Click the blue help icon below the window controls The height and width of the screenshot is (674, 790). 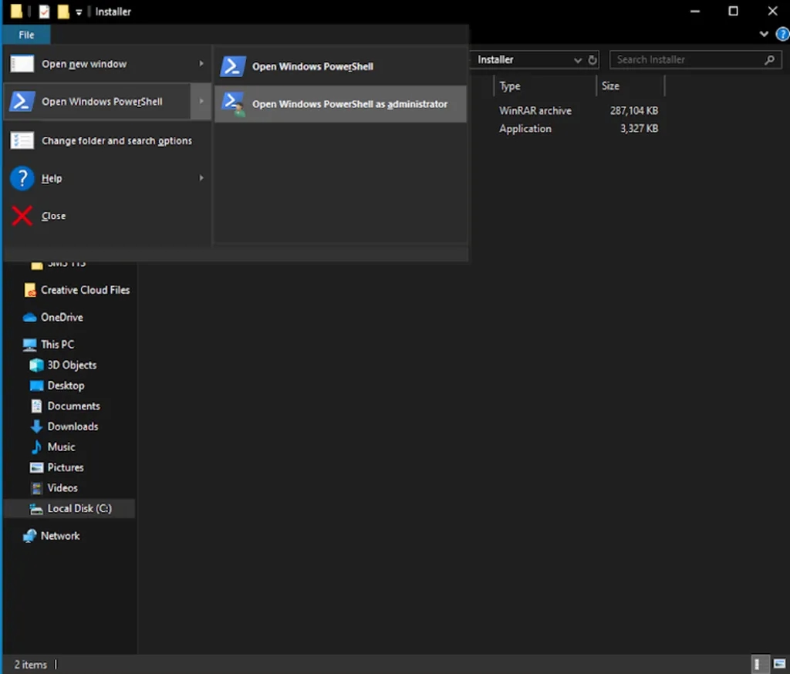pyautogui.click(x=782, y=35)
